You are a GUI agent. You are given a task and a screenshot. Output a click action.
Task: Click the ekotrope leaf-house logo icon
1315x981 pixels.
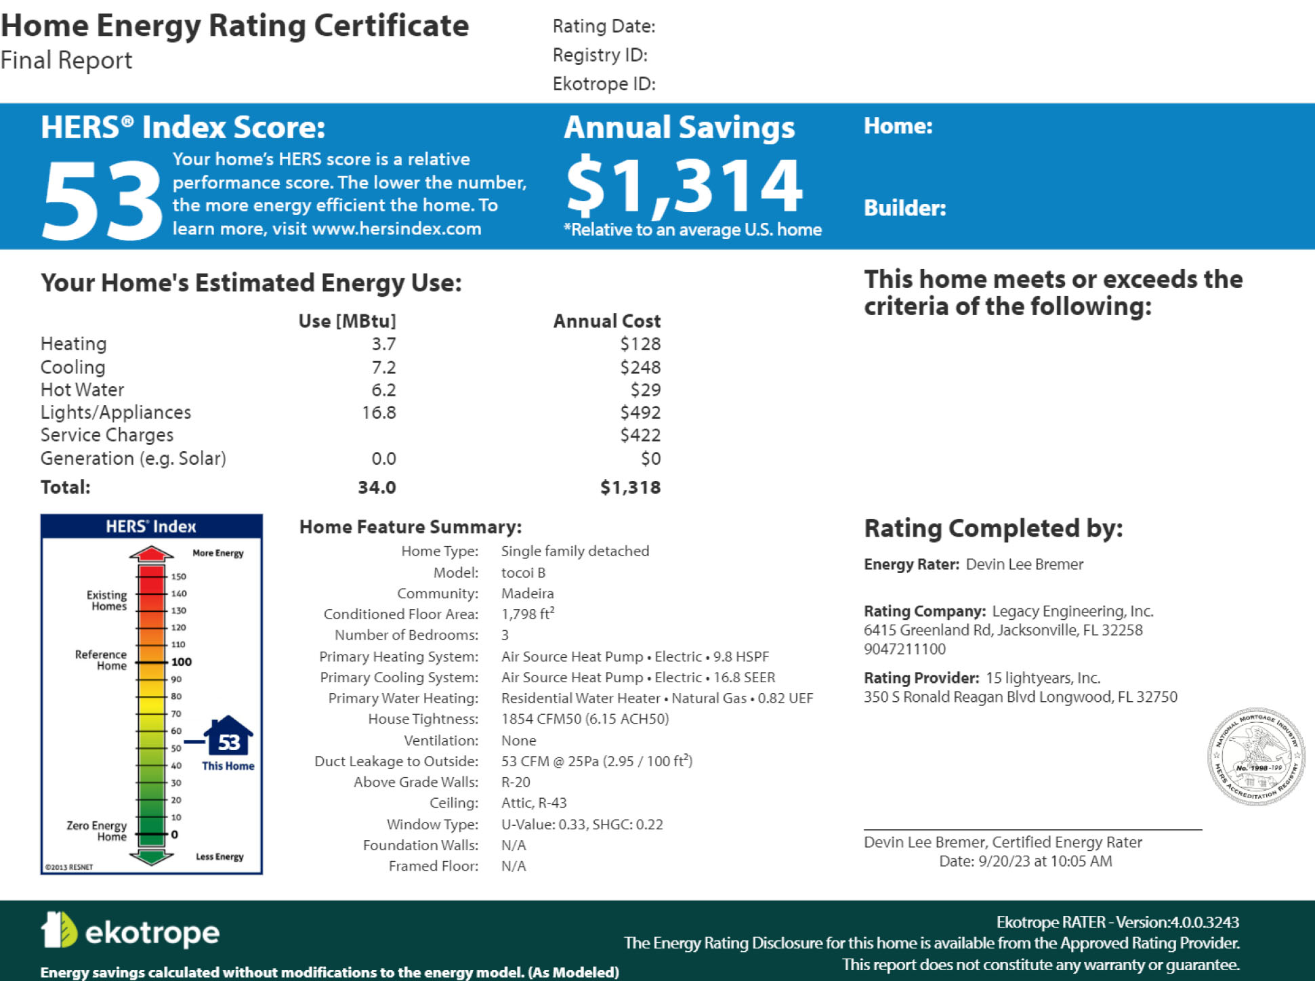[60, 930]
